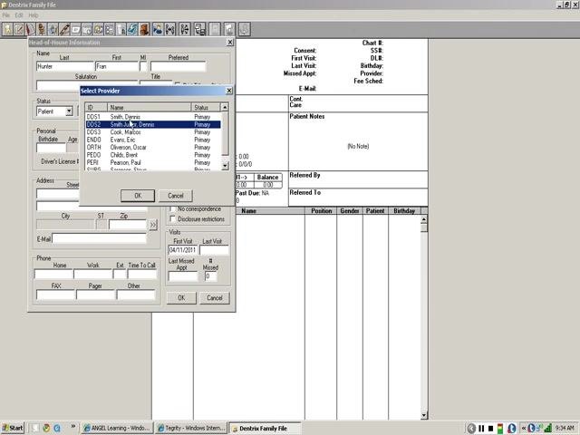The width and height of the screenshot is (580, 435).
Task: Click the merging arrows toolbar icon
Action: point(169,29)
